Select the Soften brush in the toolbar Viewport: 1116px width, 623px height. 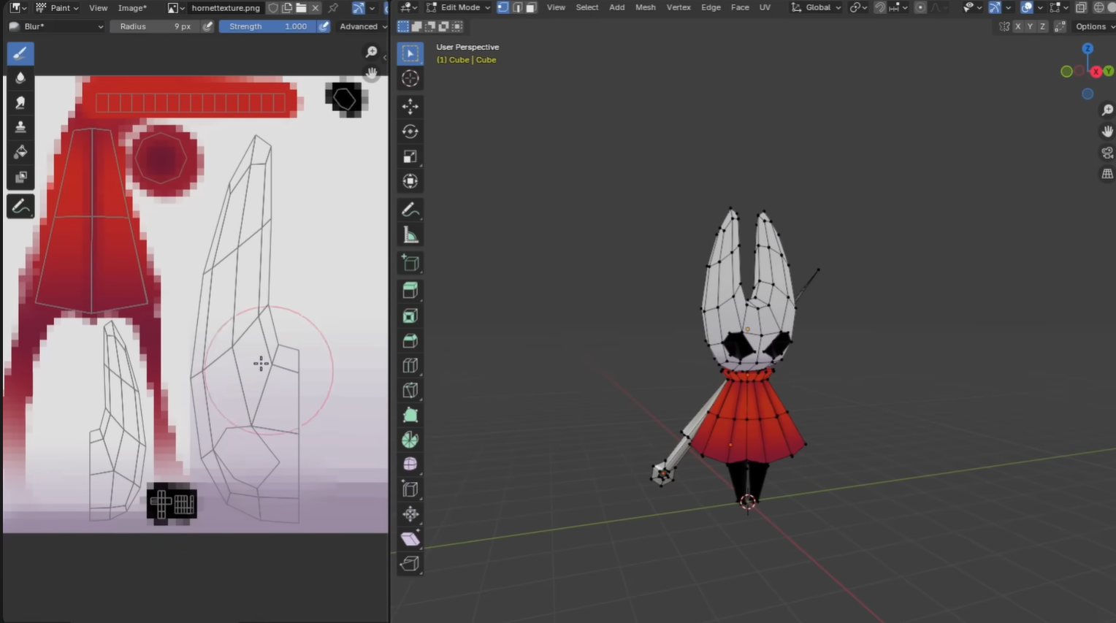click(x=20, y=77)
